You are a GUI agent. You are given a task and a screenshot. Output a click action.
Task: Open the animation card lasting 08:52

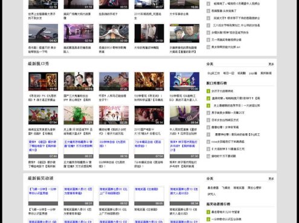(x=114, y=196)
